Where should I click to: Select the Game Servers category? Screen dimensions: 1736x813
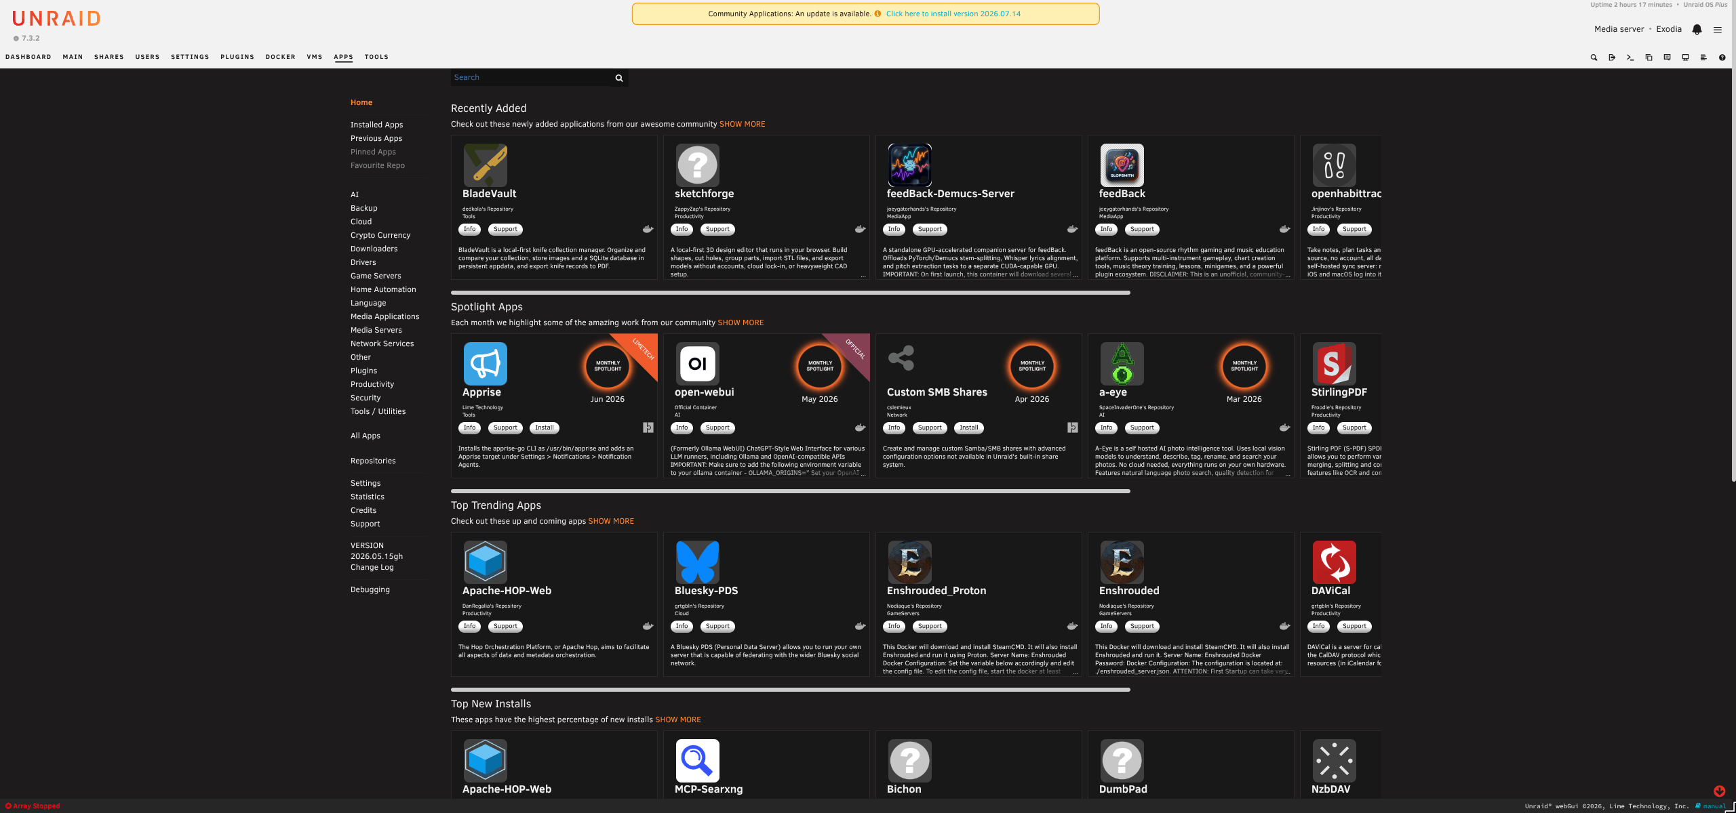(376, 276)
